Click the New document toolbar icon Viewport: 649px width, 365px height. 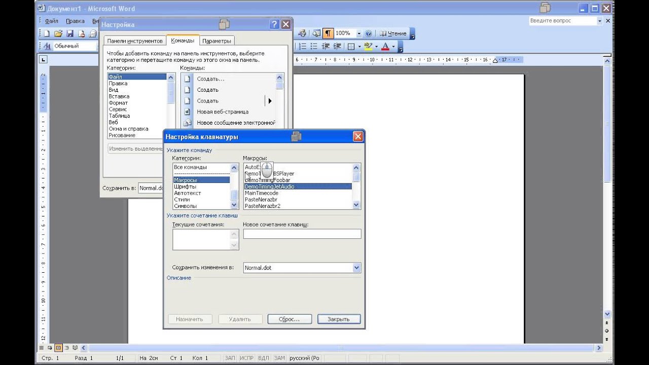point(47,33)
